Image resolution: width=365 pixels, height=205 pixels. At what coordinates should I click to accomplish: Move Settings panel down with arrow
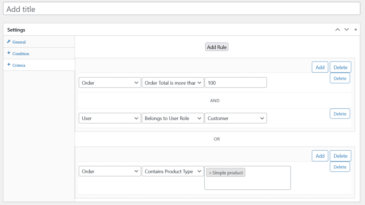click(x=346, y=29)
